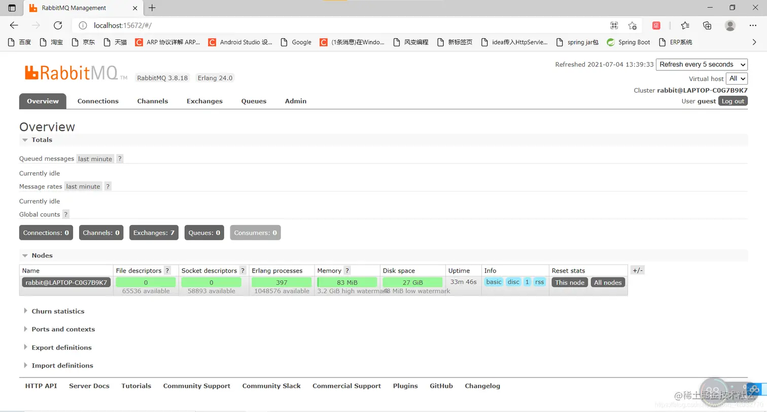Screen dimensions: 767x412
Task: Toggle columns with +/- button
Action: pyautogui.click(x=637, y=270)
